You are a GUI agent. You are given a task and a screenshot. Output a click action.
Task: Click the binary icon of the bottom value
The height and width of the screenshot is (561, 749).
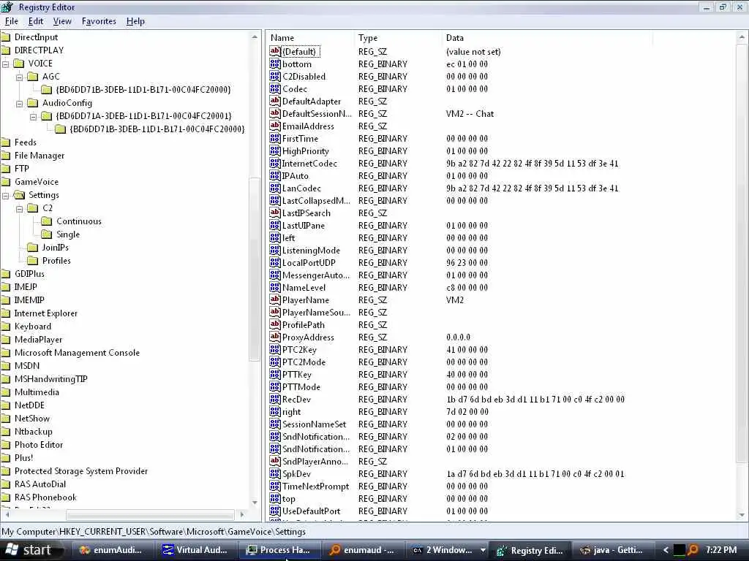tap(275, 64)
